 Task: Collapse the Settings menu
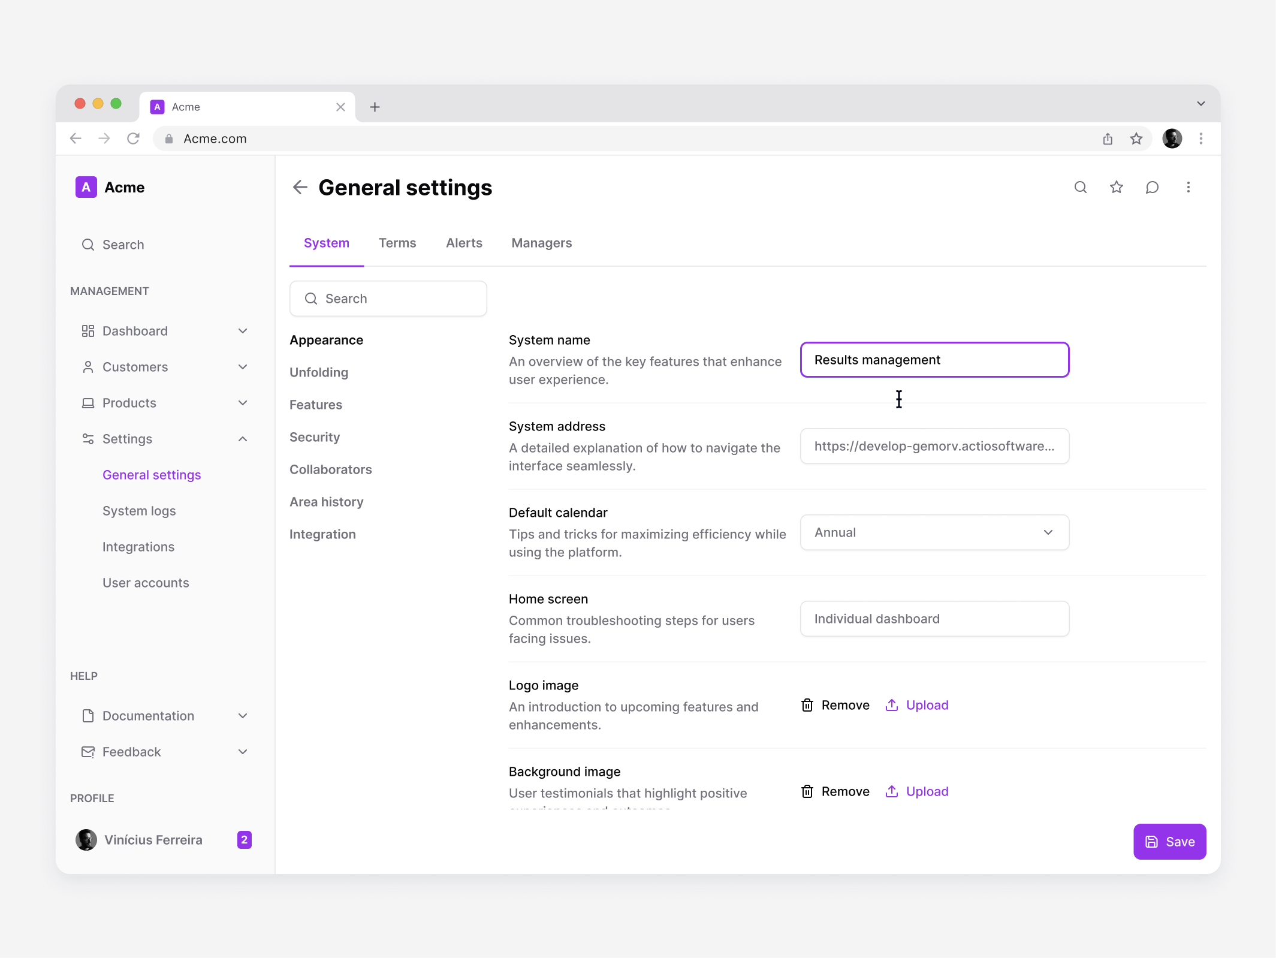point(243,439)
